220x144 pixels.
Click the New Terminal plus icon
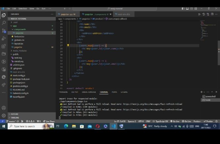pyautogui.click(x=201, y=92)
